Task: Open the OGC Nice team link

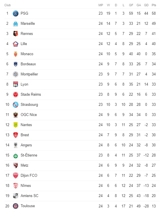Action: [x=29, y=115]
